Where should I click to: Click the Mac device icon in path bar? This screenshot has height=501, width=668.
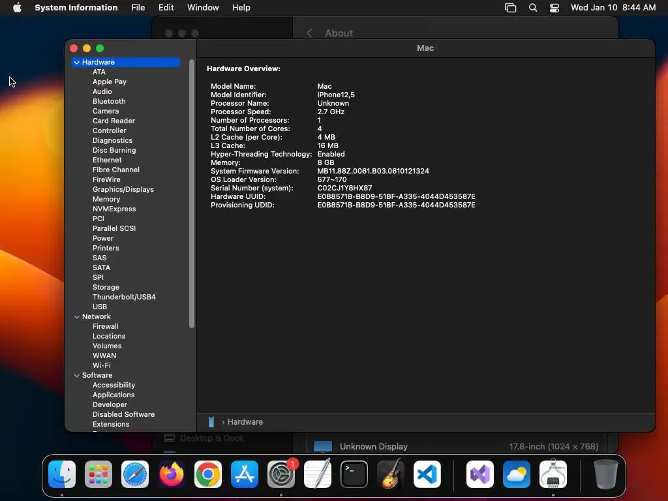(211, 422)
